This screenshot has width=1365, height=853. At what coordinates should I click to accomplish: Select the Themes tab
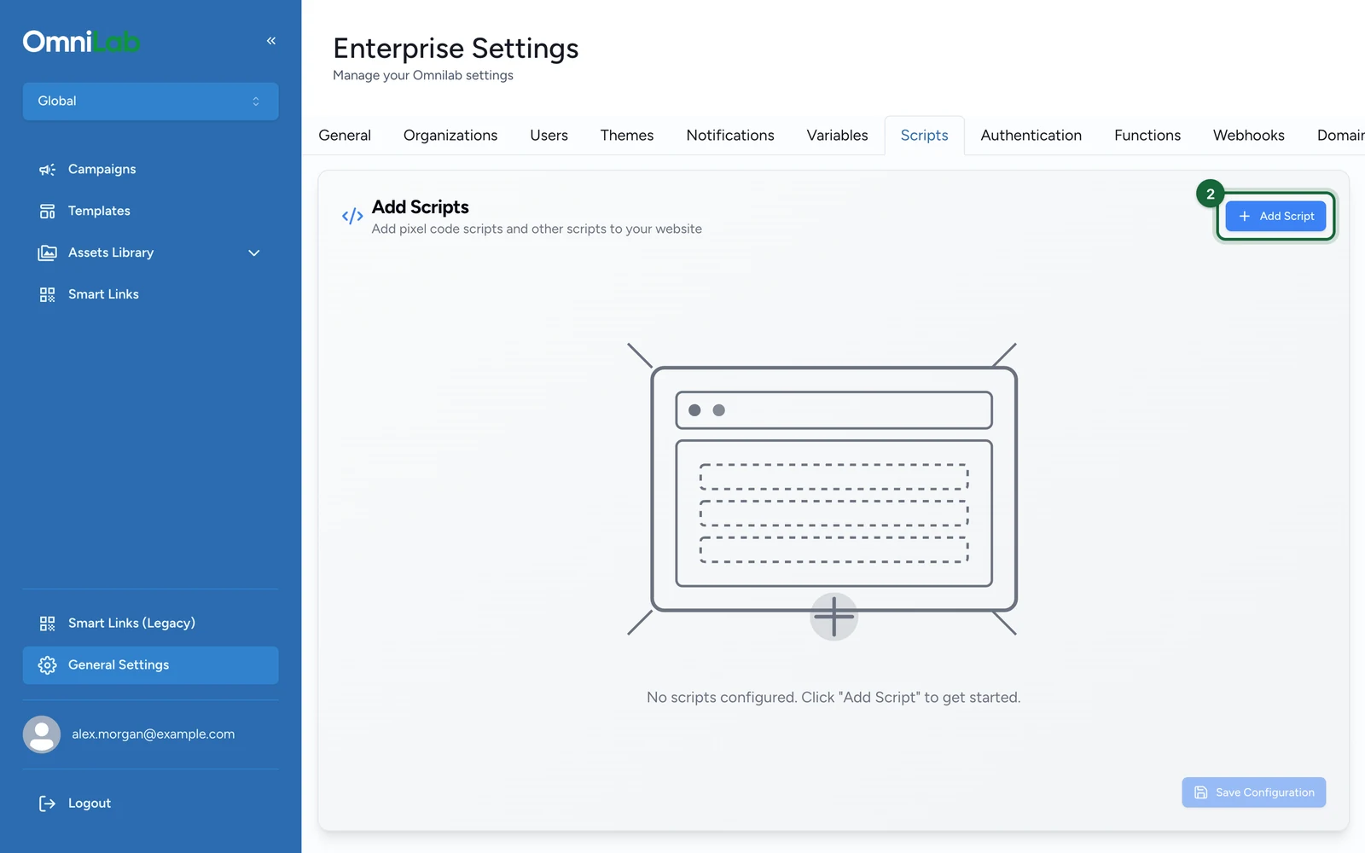[x=627, y=136]
